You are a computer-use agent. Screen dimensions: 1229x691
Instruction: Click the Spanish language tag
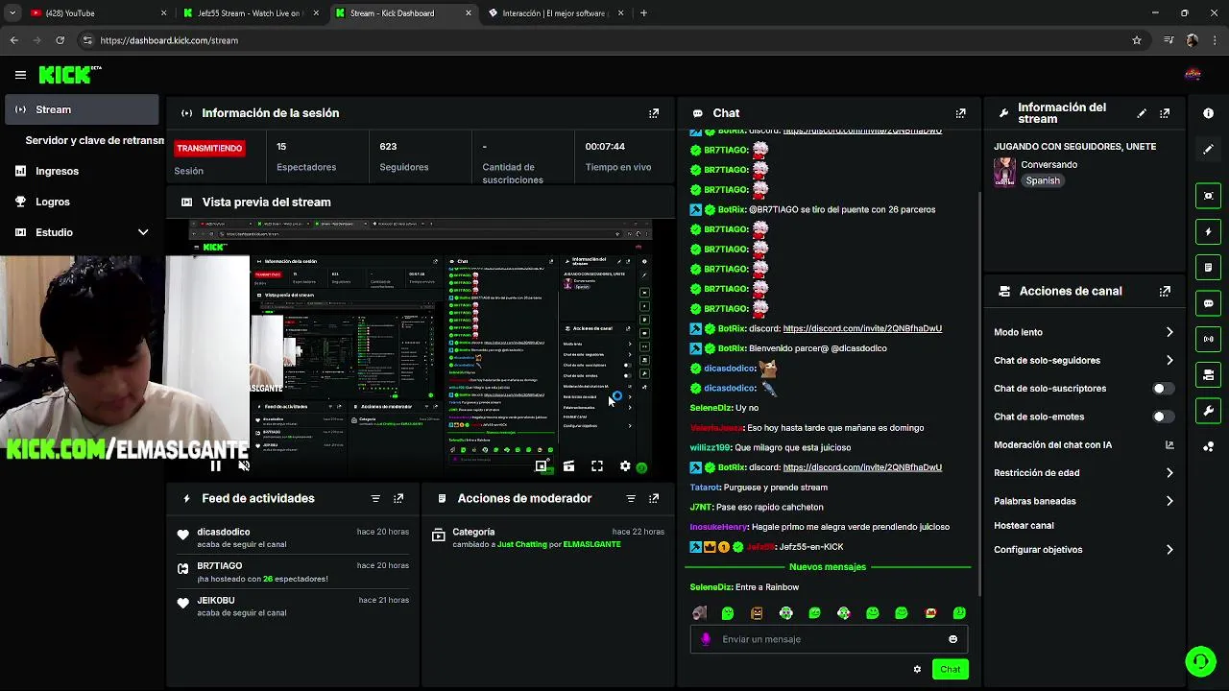[x=1042, y=180]
